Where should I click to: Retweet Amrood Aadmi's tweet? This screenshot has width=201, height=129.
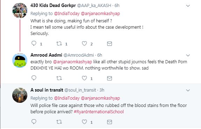tap(59, 78)
